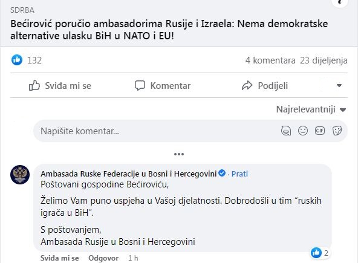
Task: Insert a GIF via the GIF icon
Action: (x=320, y=131)
